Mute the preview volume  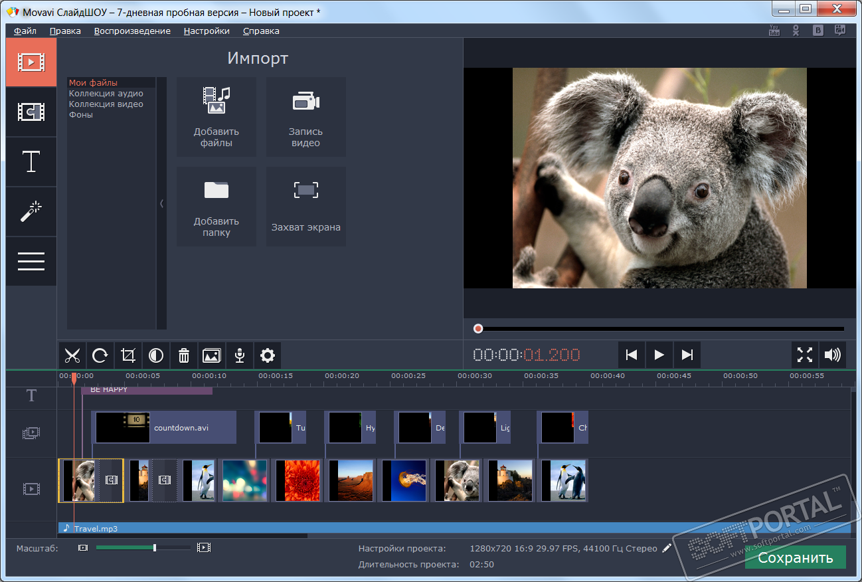[x=832, y=355]
